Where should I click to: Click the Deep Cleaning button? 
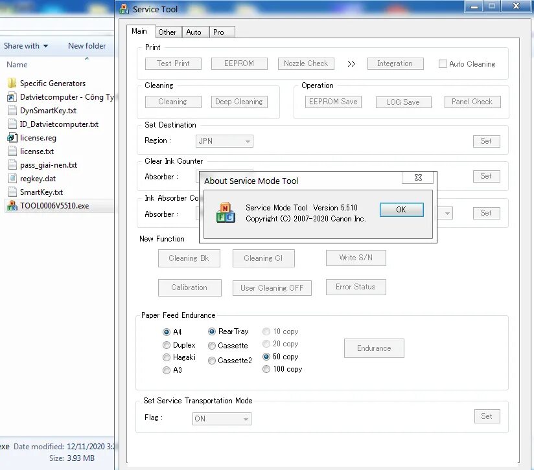[239, 102]
